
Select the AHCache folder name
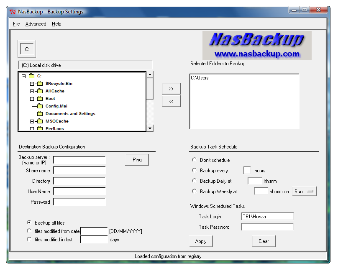click(55, 91)
